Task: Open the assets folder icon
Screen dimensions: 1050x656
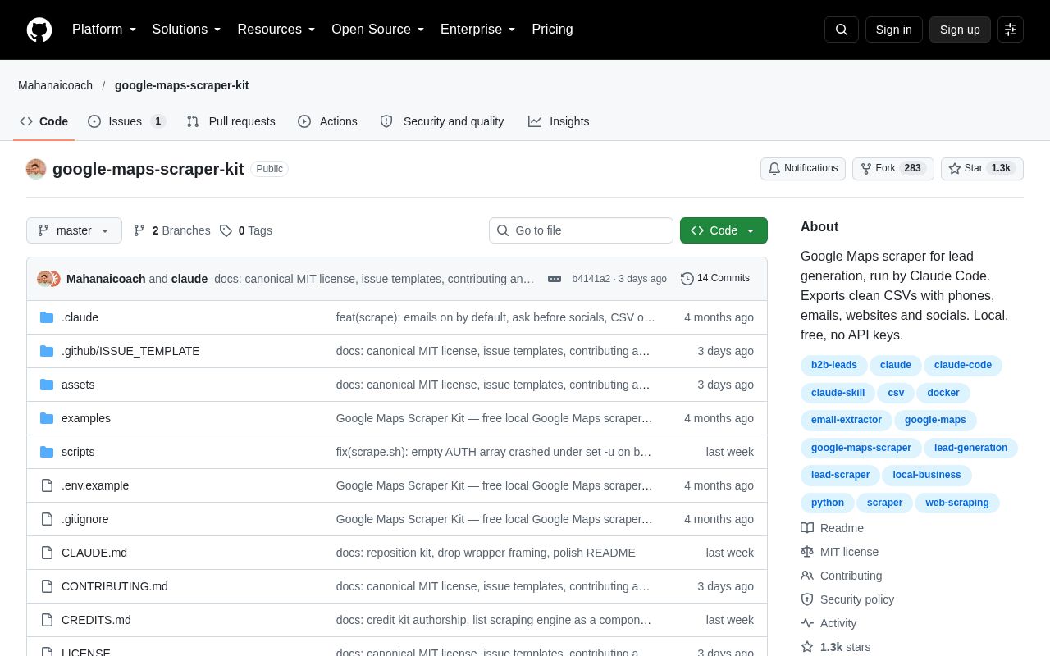Action: coord(47,385)
